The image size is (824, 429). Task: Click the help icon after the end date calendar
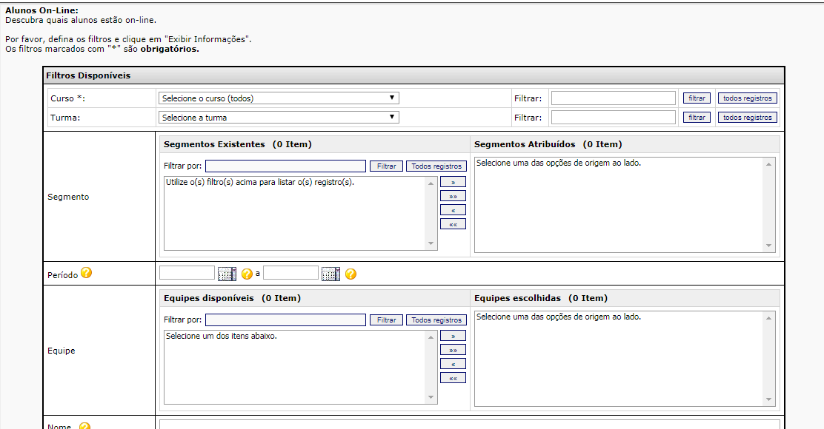click(350, 274)
